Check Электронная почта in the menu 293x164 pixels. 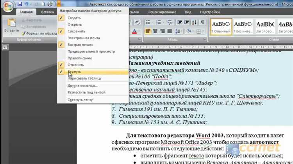click(93, 38)
